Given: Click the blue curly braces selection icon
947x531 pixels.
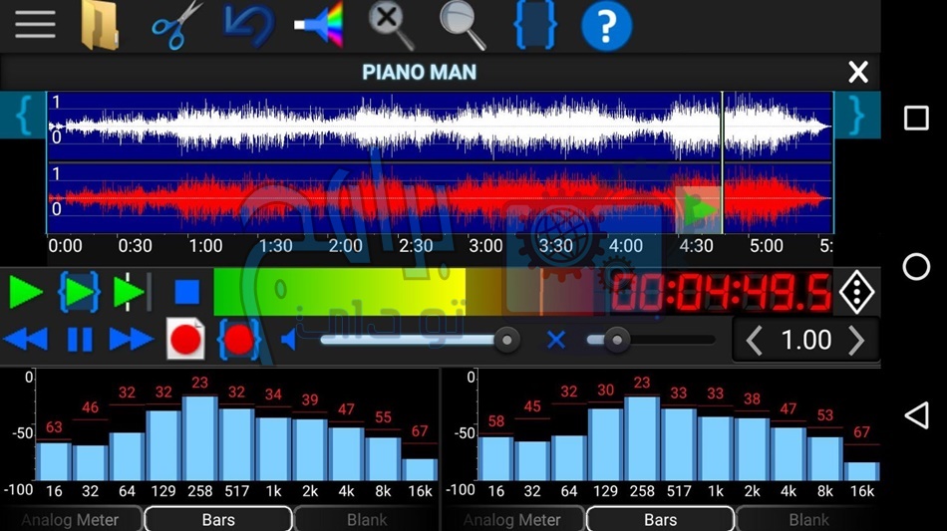Looking at the screenshot, I should coord(534,25).
